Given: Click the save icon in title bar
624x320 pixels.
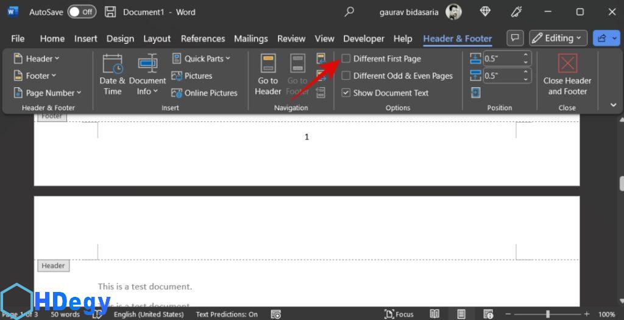Looking at the screenshot, I should 110,12.
